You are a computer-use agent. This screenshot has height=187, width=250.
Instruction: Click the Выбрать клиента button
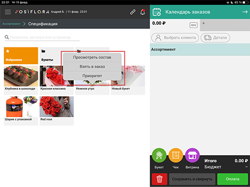pyautogui.click(x=175, y=38)
